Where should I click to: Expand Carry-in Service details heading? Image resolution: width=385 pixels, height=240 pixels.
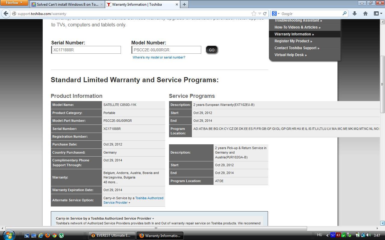105,218
